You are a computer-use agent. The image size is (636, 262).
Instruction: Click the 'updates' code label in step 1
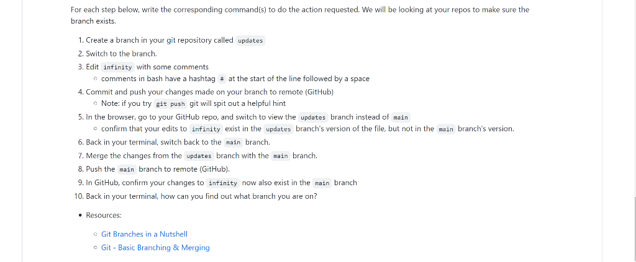[x=250, y=40]
